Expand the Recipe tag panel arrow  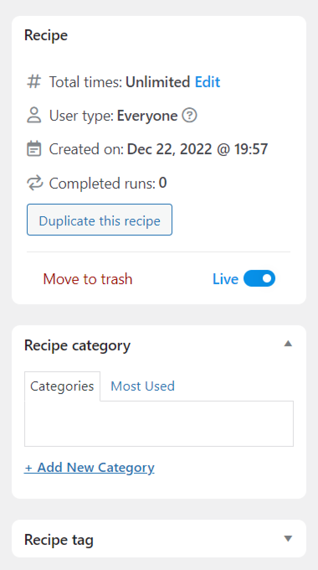tap(288, 539)
